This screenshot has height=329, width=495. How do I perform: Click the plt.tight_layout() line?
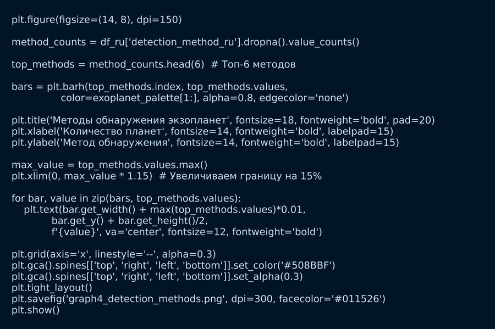click(52, 288)
